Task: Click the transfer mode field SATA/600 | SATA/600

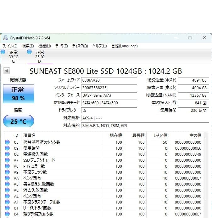Action: coord(109,103)
